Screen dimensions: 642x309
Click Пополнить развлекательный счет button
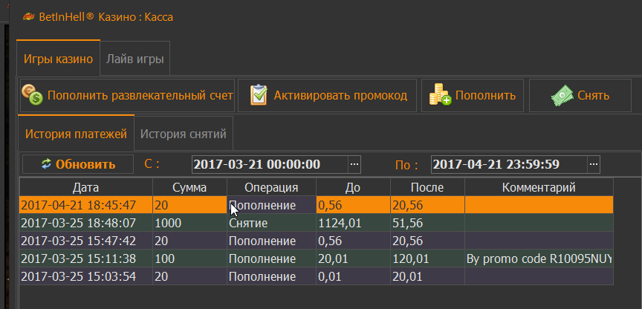[x=127, y=95]
